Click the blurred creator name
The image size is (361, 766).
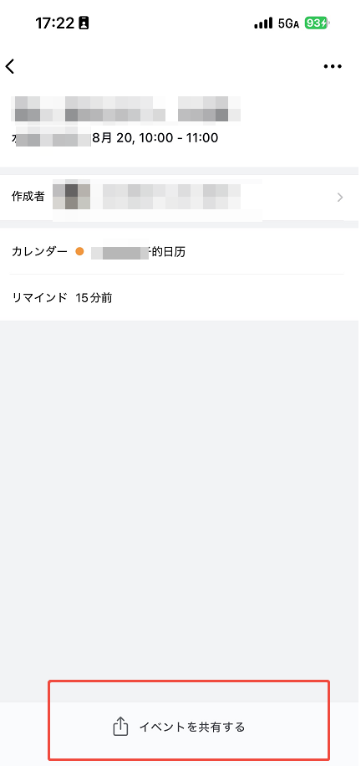click(x=171, y=197)
